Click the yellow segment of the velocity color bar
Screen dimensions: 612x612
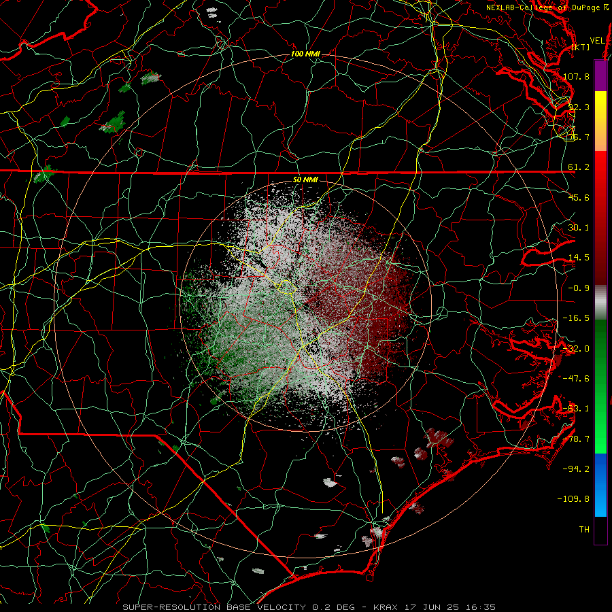coord(600,121)
